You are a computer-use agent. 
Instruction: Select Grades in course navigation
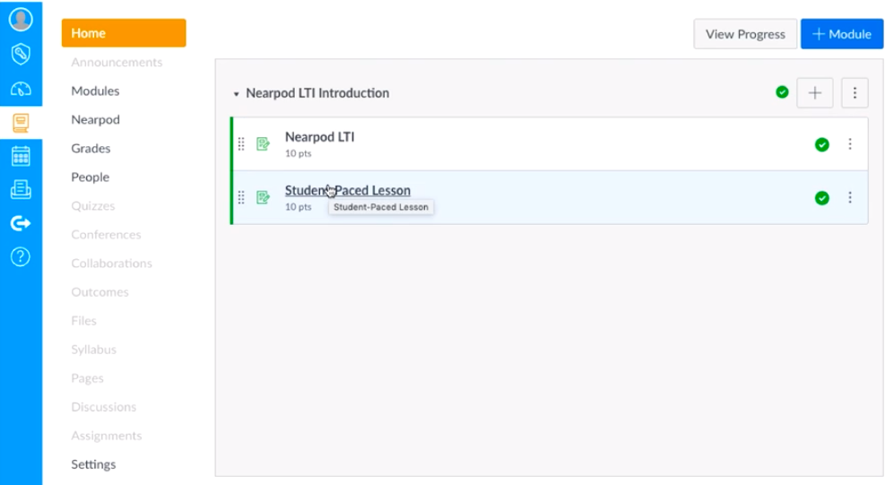coord(91,148)
